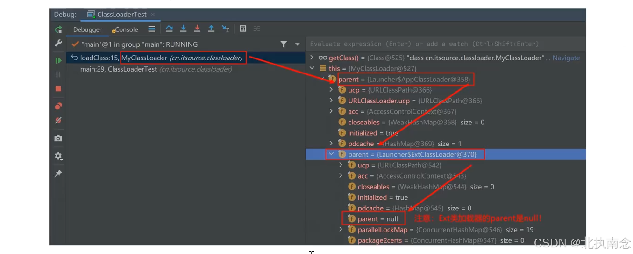The width and height of the screenshot is (633, 254).
Task: Open the wrench run configuration icon
Action: coord(58,43)
